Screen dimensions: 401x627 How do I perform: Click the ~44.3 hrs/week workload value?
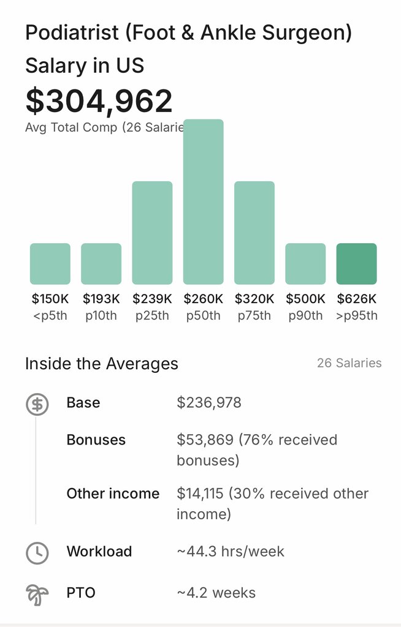[x=231, y=552]
